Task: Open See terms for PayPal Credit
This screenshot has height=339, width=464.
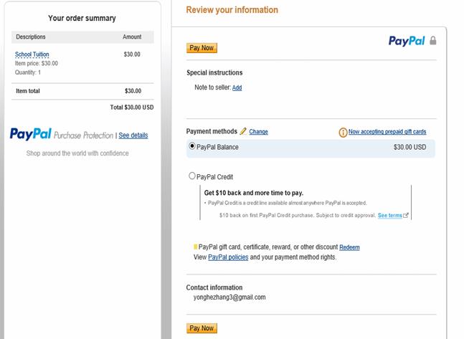Action: (389, 215)
